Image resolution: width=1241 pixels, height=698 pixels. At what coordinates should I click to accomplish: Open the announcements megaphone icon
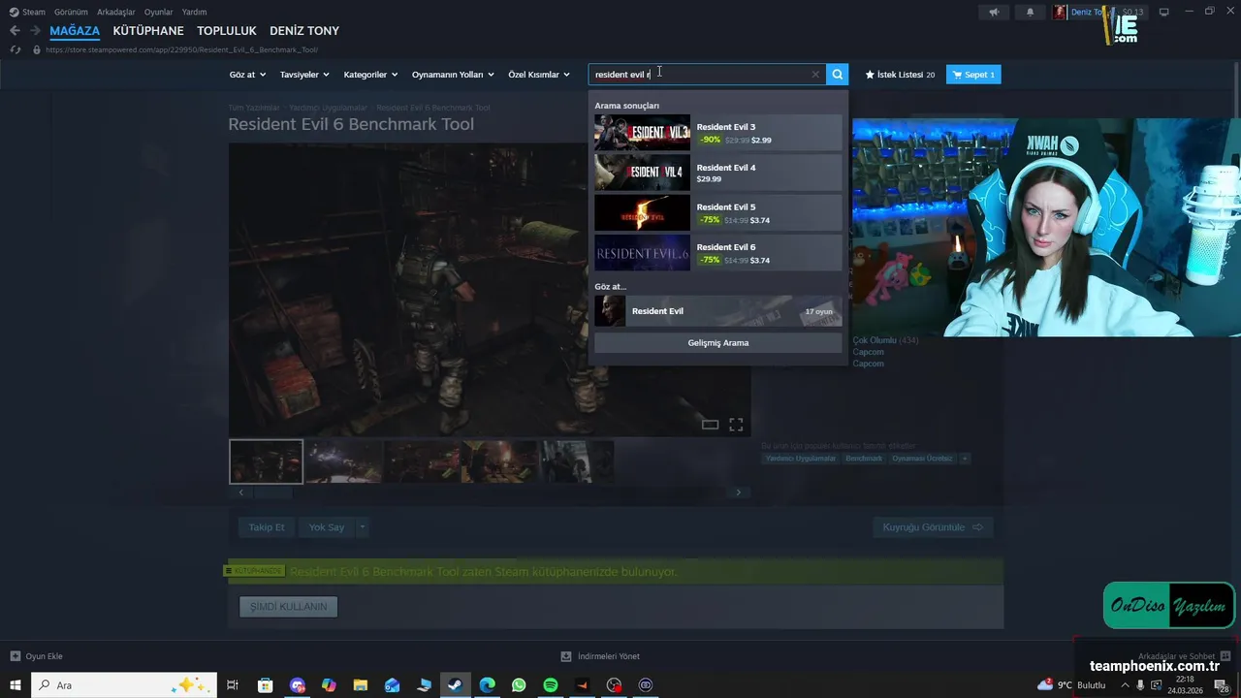point(994,12)
